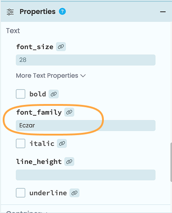Click the font_size data binding link icon

click(61, 47)
